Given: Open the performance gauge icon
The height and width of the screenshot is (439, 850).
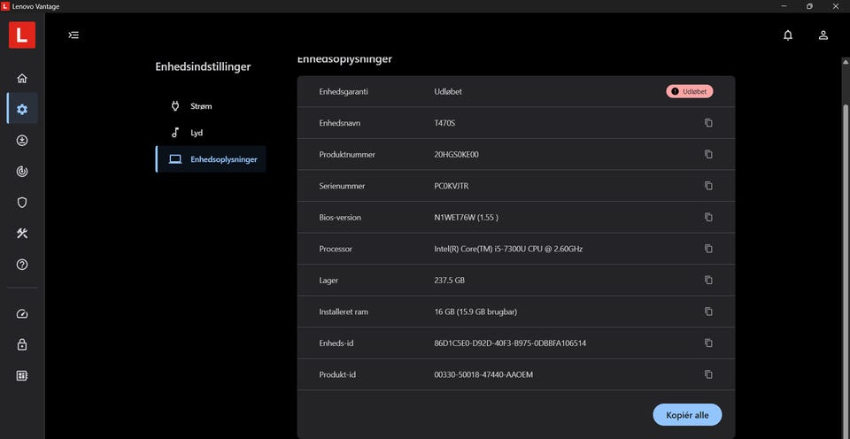Looking at the screenshot, I should tap(22, 314).
